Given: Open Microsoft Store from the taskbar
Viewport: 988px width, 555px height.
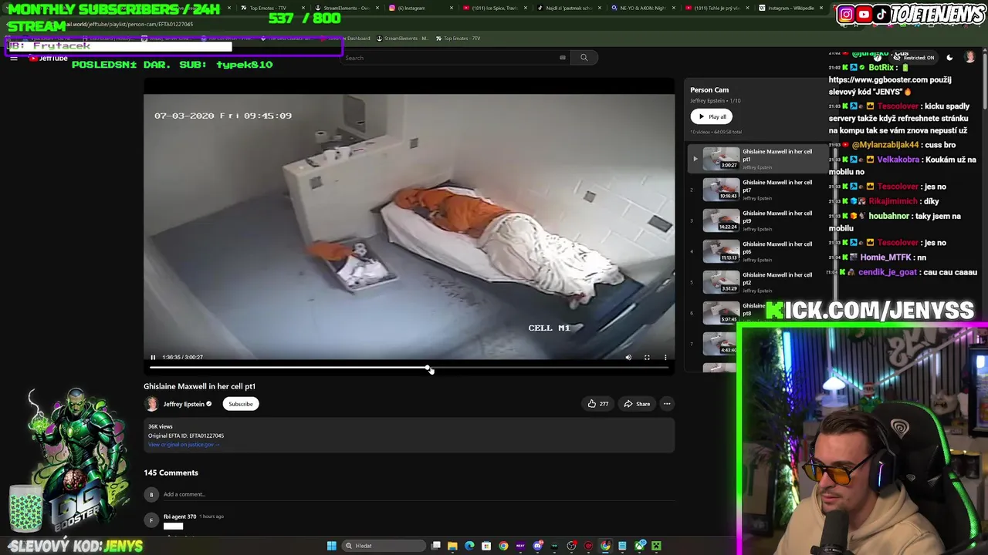Looking at the screenshot, I should [x=486, y=546].
